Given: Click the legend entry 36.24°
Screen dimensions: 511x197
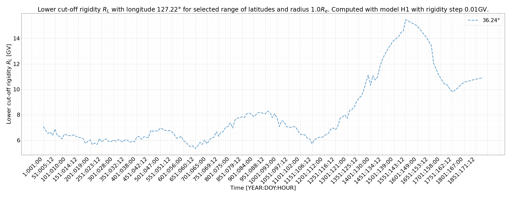Looking at the screenshot, I should click(484, 20).
